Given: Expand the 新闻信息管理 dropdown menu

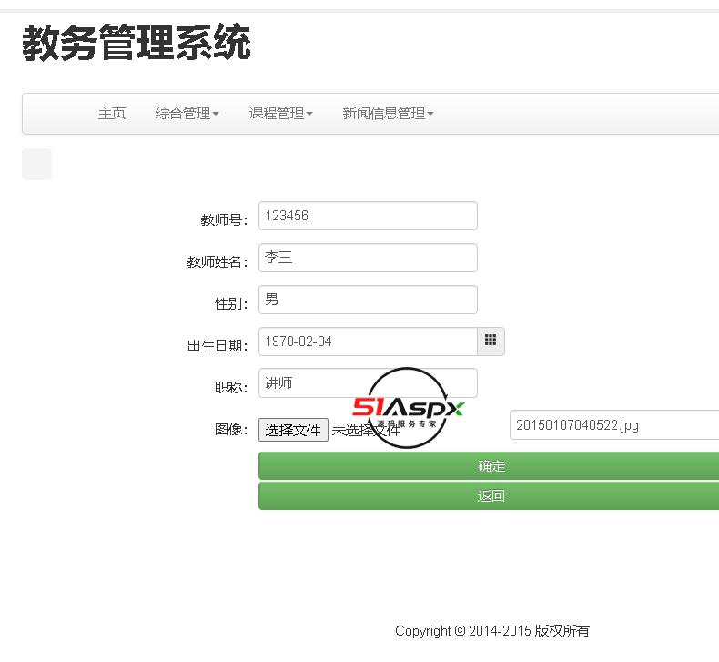Looking at the screenshot, I should click(x=388, y=113).
